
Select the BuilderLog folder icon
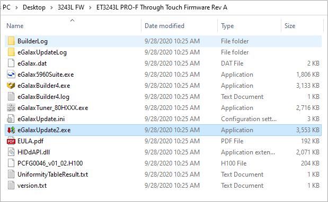11,41
